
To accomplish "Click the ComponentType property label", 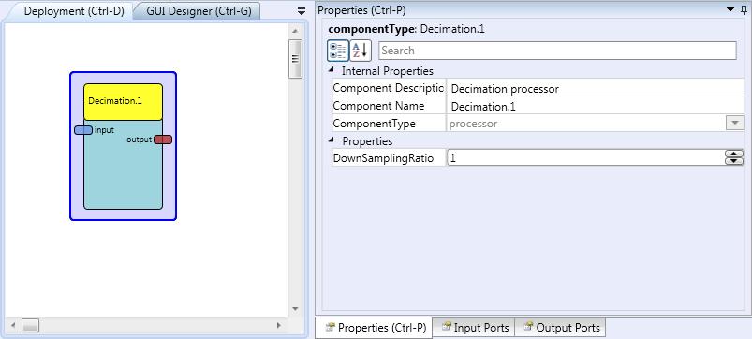I will pyautogui.click(x=374, y=124).
